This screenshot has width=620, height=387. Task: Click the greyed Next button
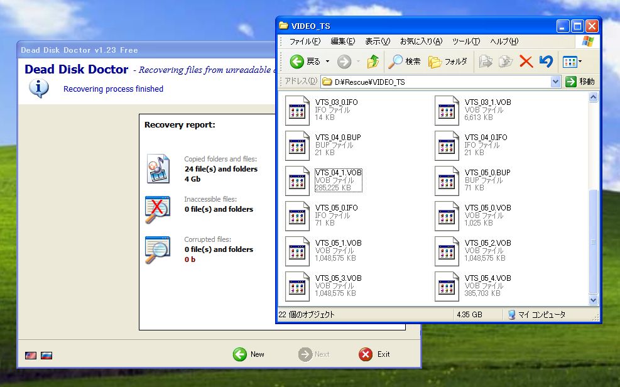click(x=314, y=354)
